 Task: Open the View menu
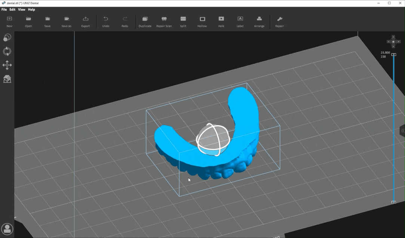click(x=22, y=9)
